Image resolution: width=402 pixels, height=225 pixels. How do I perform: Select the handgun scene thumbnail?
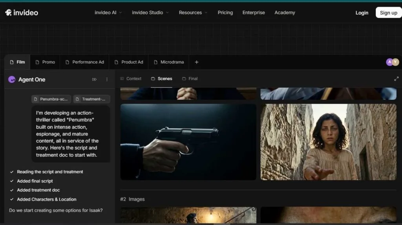coord(188,142)
